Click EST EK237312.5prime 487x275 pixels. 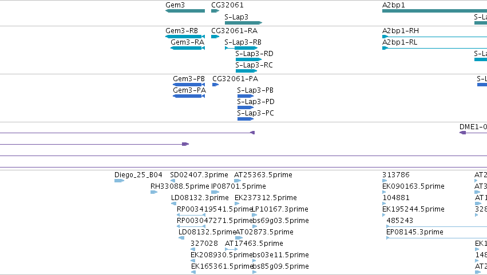click(x=237, y=204)
